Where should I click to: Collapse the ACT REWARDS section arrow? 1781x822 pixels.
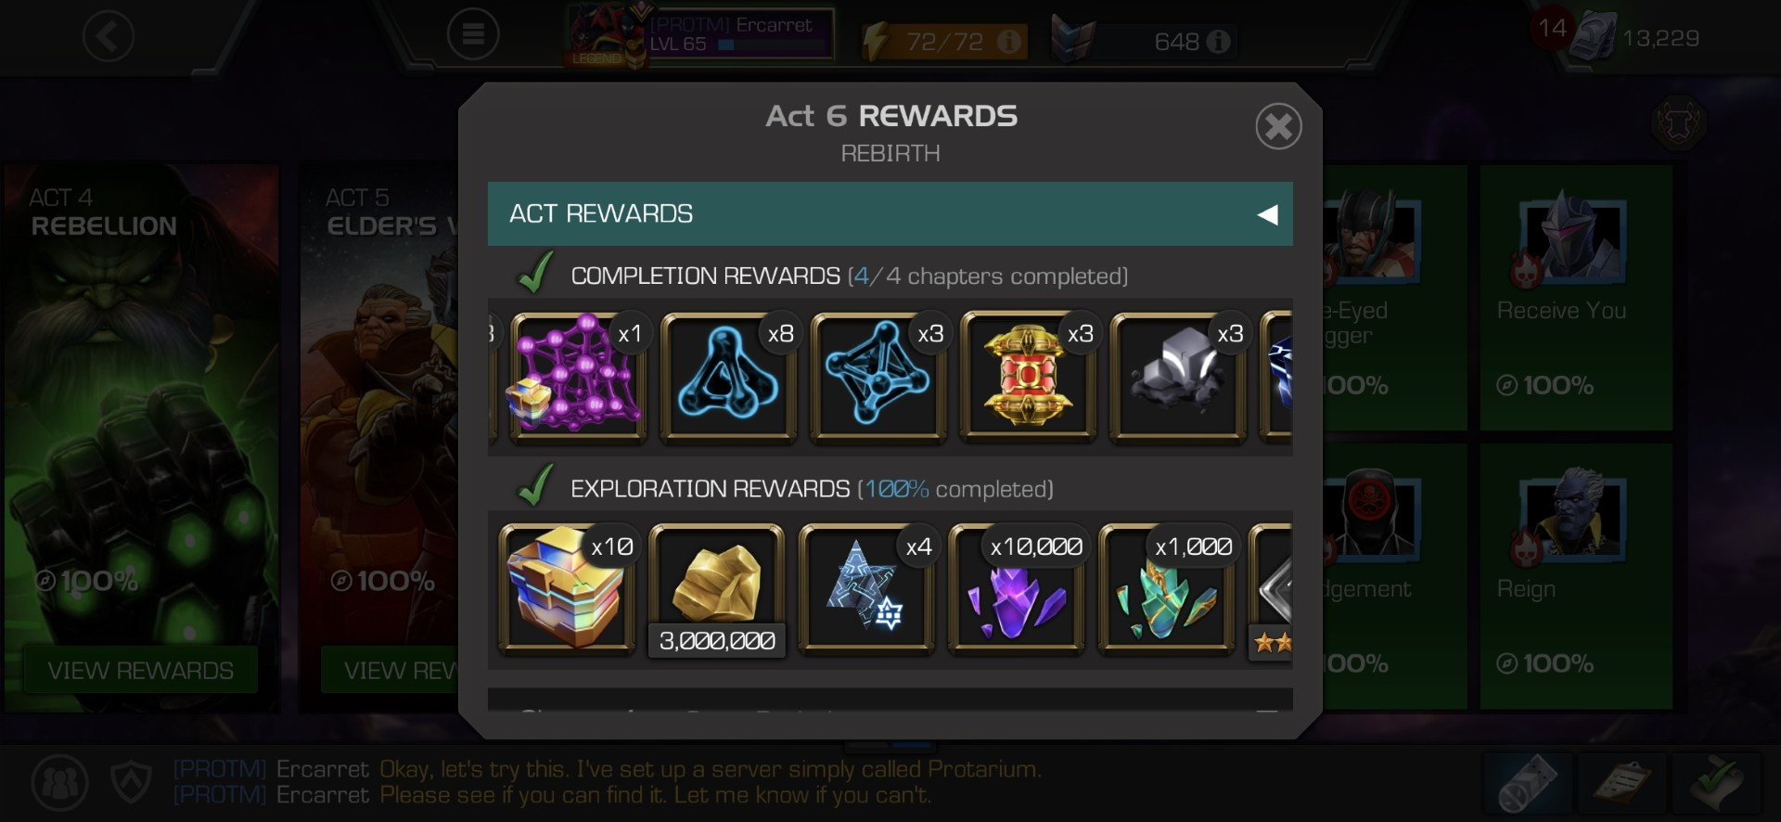pos(1267,214)
